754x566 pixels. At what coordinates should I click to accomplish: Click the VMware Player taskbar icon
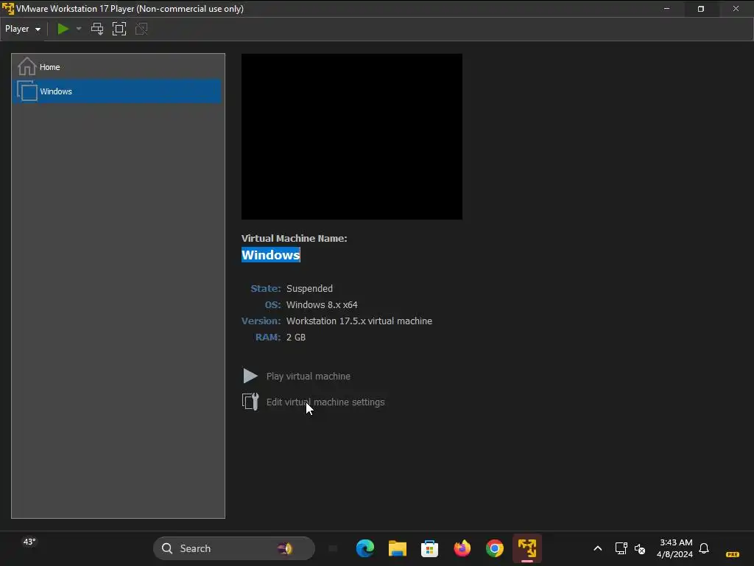click(x=527, y=548)
